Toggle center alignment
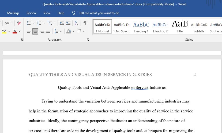 [35, 31]
